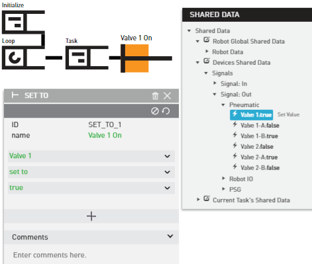Viewport: 312px width, 264px height.
Task: Open the 'true' value dropdown
Action: coord(91,188)
